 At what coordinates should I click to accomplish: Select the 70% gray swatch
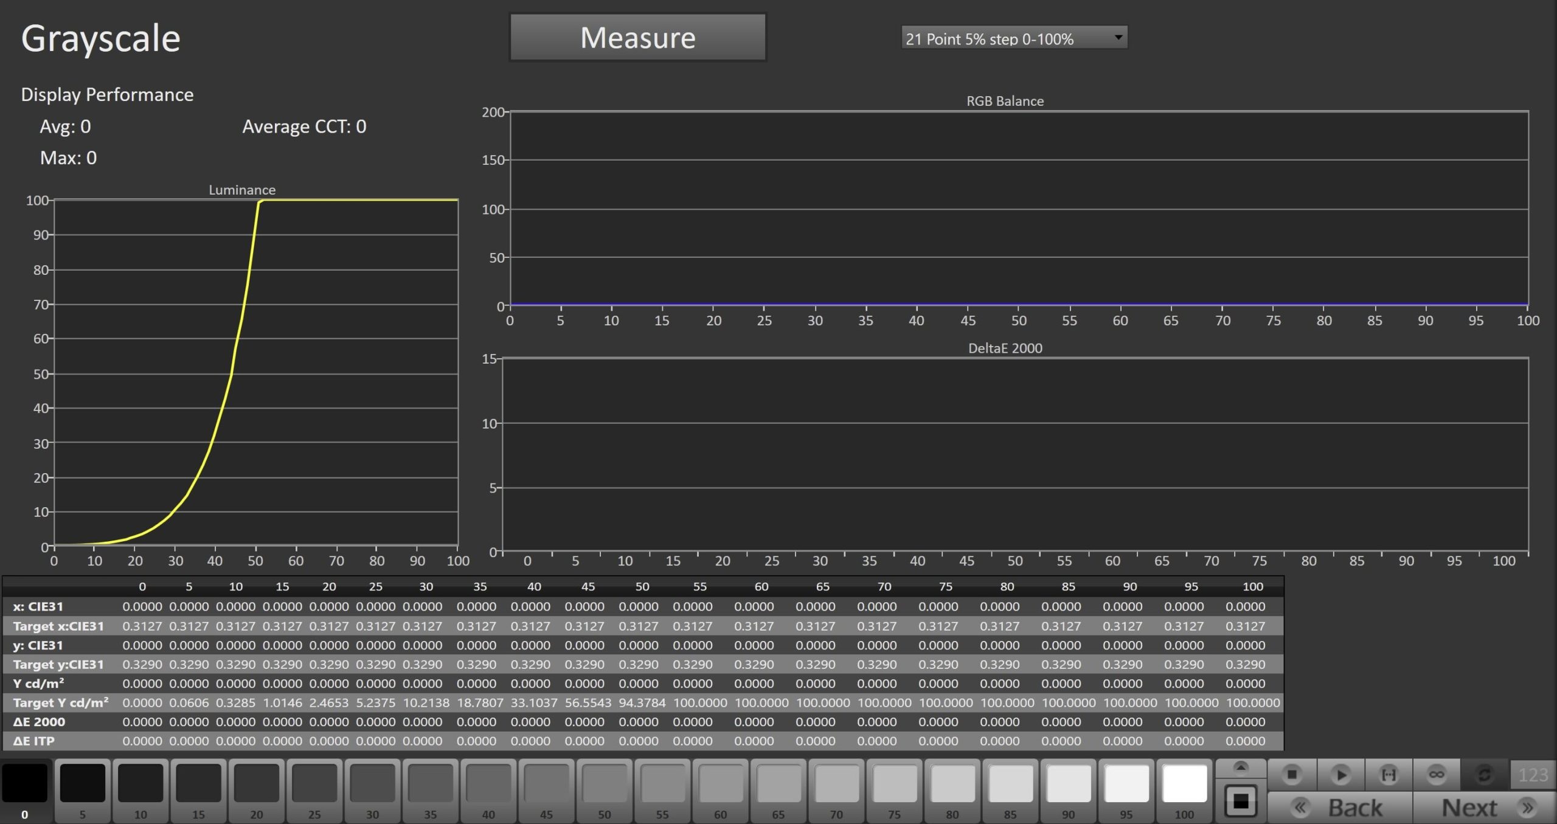click(836, 791)
